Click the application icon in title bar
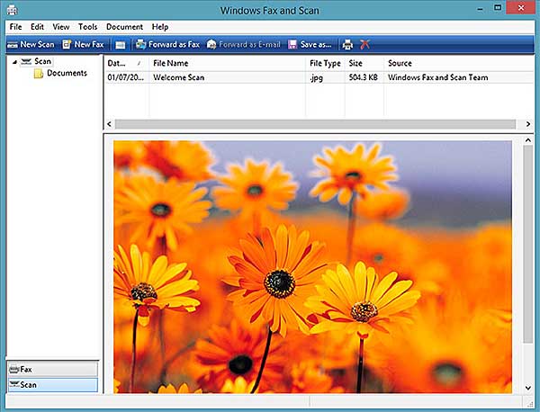 click(11, 11)
